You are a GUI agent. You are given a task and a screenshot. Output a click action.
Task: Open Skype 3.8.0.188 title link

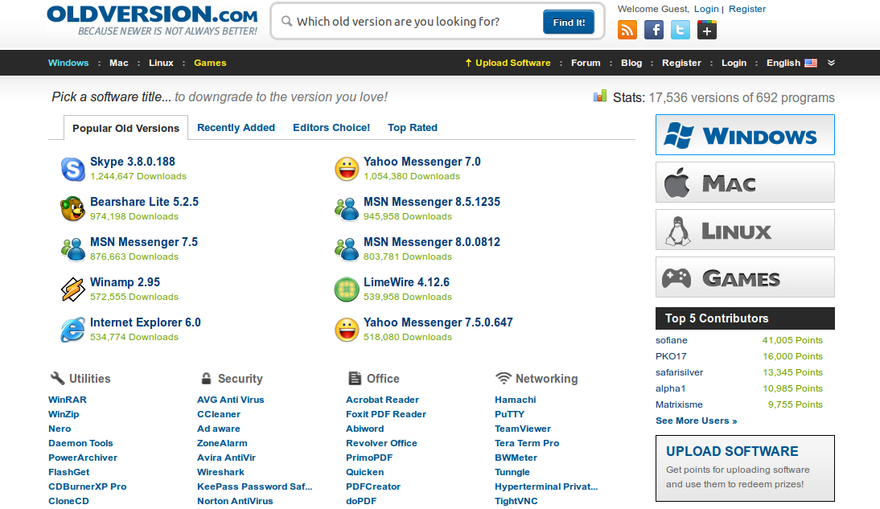click(133, 162)
